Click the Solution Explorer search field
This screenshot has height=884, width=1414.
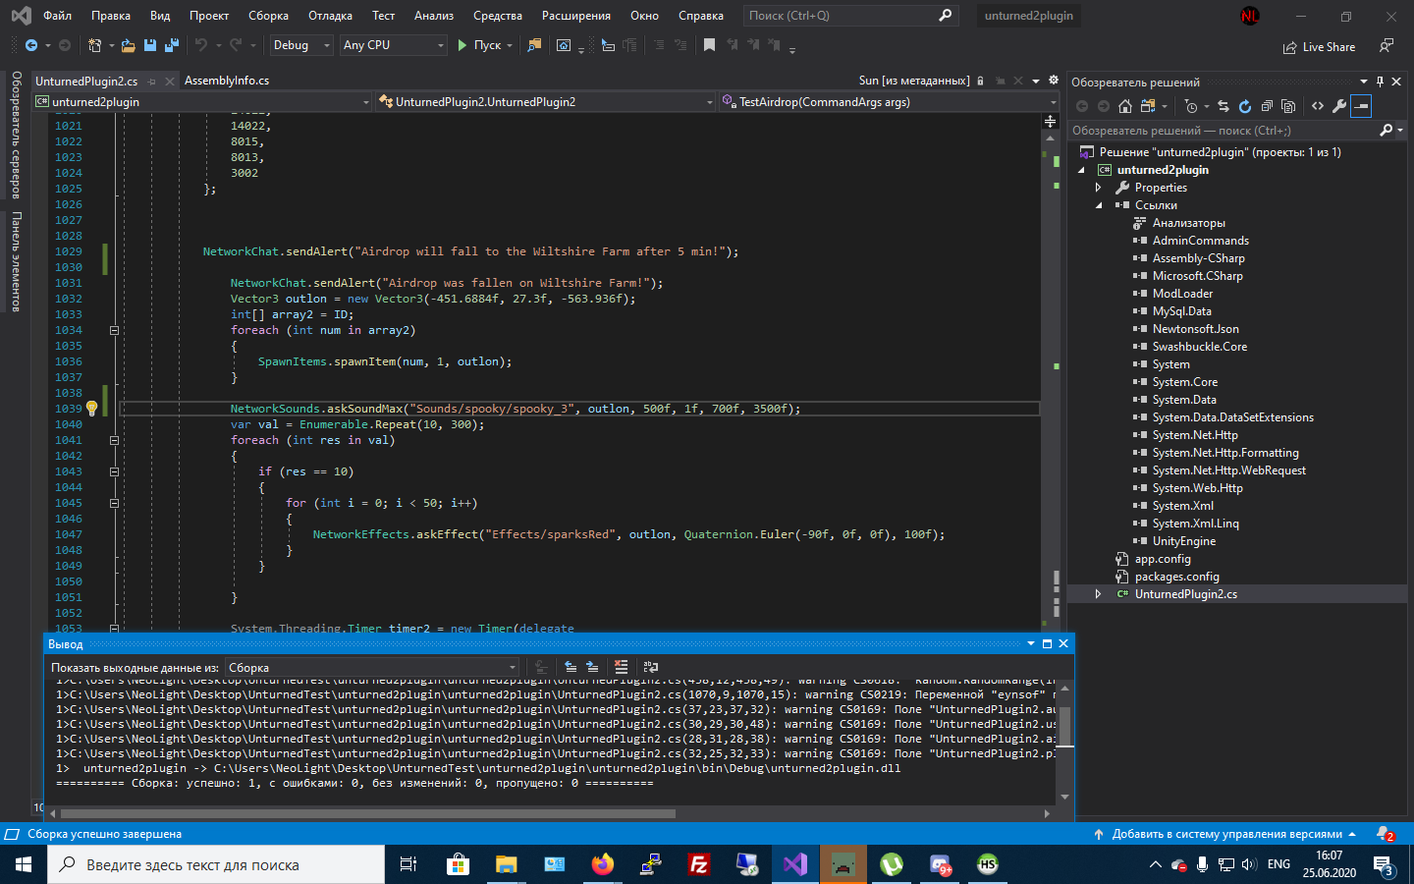click(1236, 130)
